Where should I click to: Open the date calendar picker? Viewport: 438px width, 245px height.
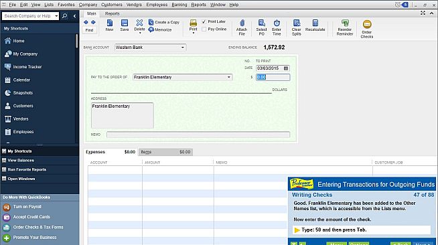[286, 68]
